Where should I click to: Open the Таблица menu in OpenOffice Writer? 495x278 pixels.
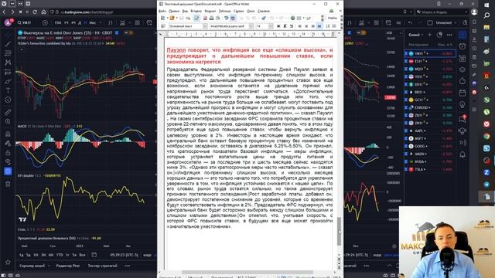(225, 11)
